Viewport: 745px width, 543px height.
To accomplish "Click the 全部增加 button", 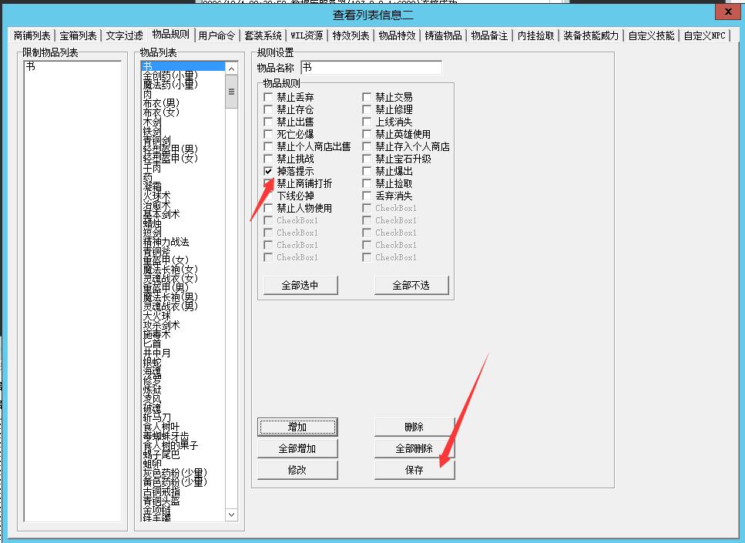I will click(297, 448).
